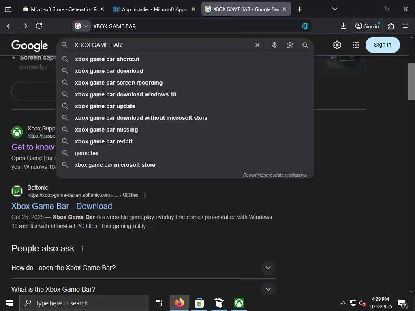Click the Windows taskbar search box
This screenshot has width=415, height=311.
point(84,303)
